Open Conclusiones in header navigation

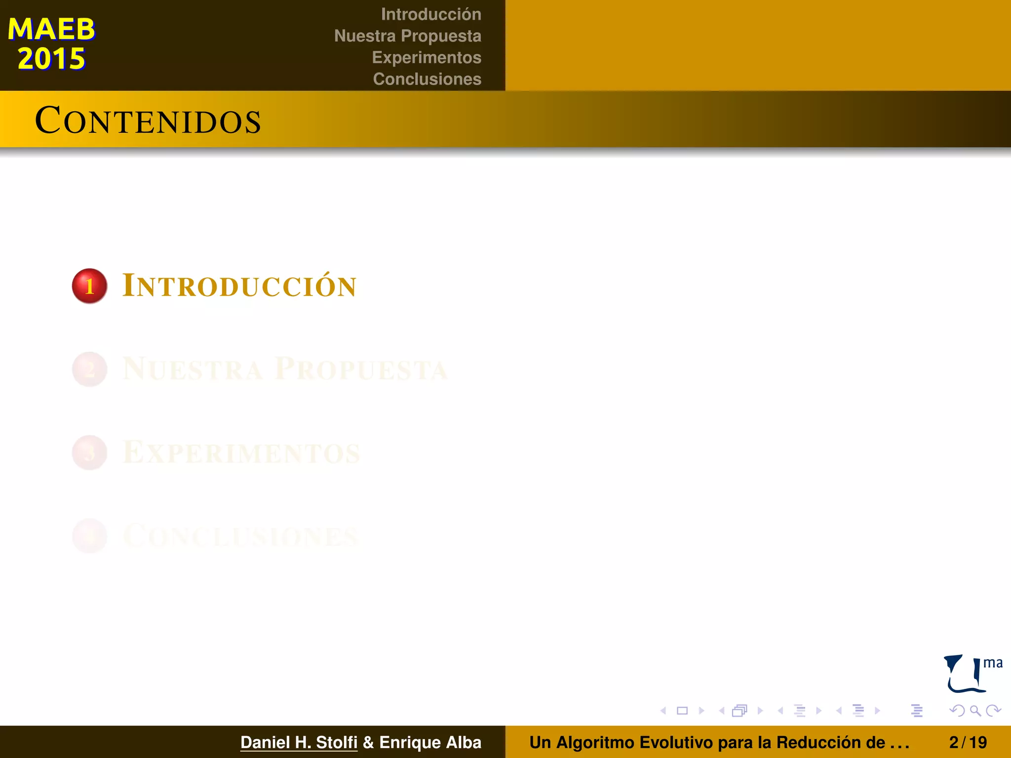click(427, 79)
